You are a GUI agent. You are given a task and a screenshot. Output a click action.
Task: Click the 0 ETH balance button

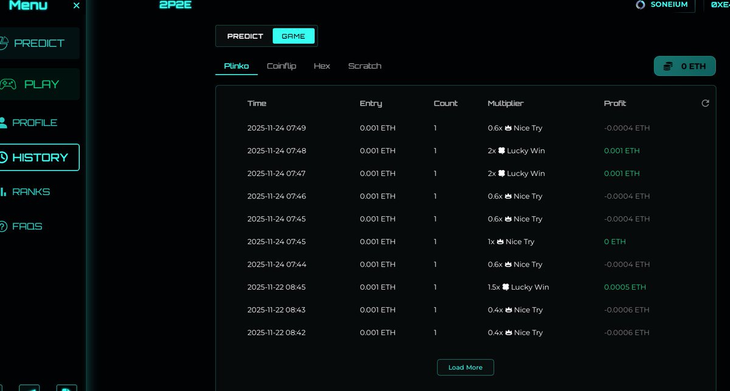click(x=685, y=66)
